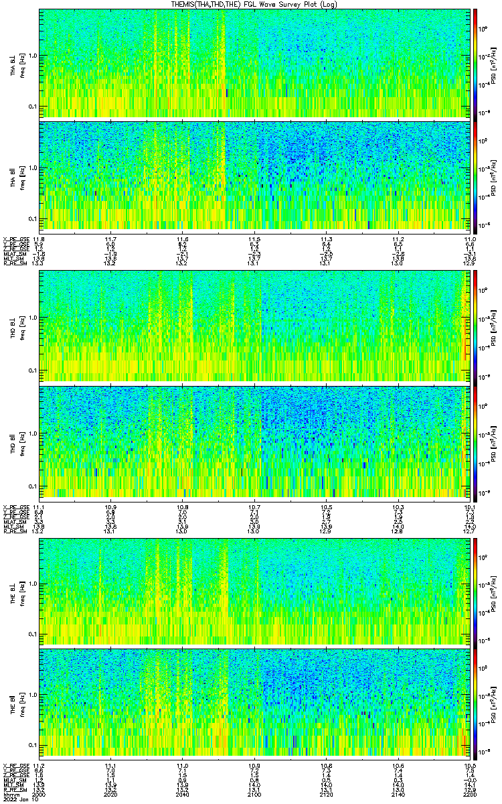502x804 pixels.
Task: Click the 0.1 frequency tick on THE B∥ axis
Action: [x=32, y=744]
